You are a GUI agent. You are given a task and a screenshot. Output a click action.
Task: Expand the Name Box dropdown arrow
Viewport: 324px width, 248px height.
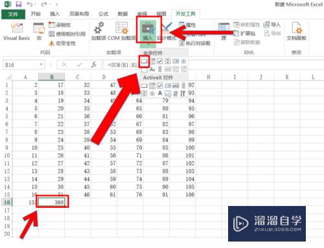(41, 65)
